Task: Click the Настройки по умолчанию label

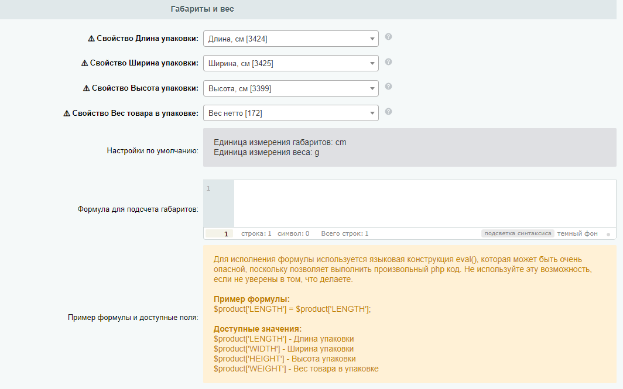Action: 153,151
